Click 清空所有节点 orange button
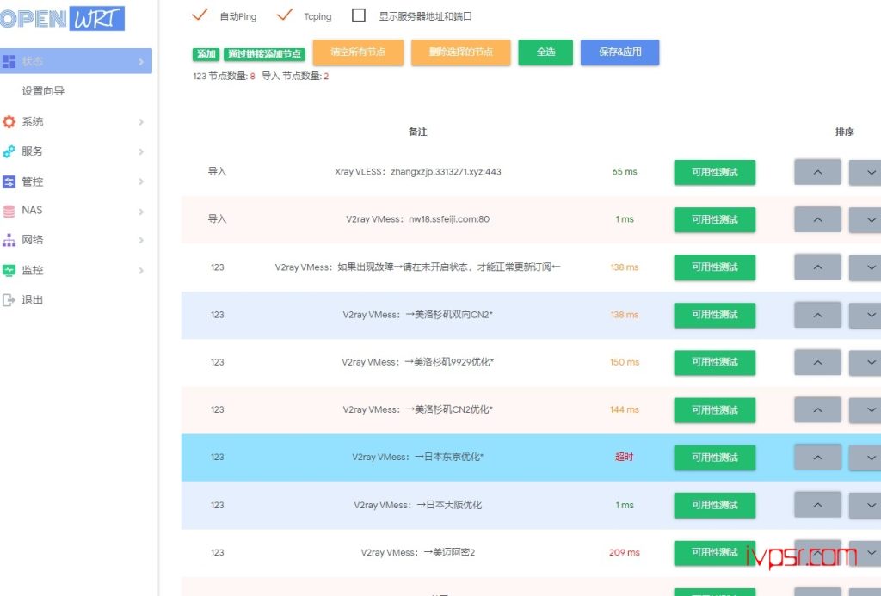The image size is (881, 596). tap(358, 52)
